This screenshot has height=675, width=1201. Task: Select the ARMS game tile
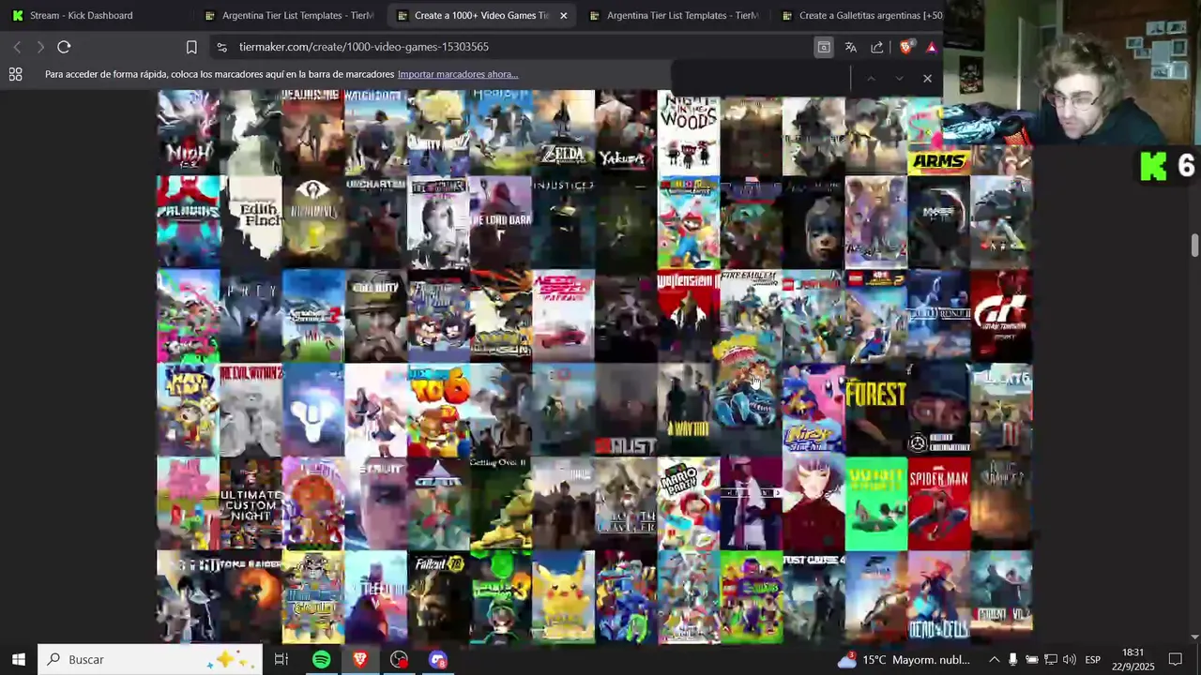[938, 132]
